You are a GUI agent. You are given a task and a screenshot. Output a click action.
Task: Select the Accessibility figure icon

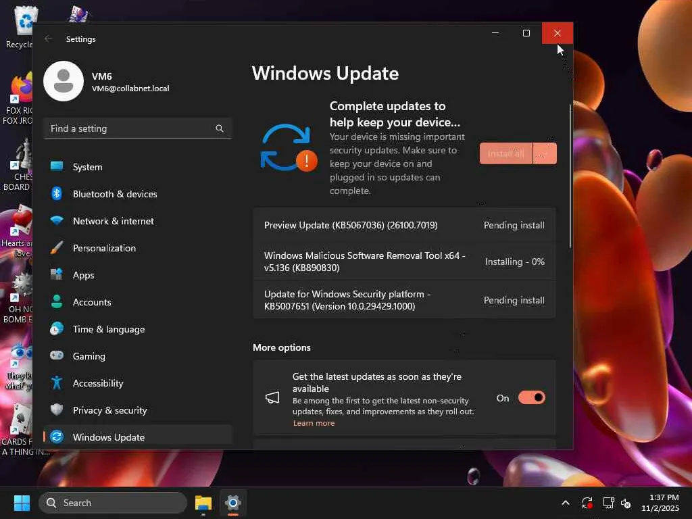click(57, 382)
